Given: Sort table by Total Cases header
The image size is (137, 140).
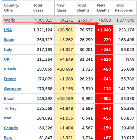Looking at the screenshot, I should point(43,8).
